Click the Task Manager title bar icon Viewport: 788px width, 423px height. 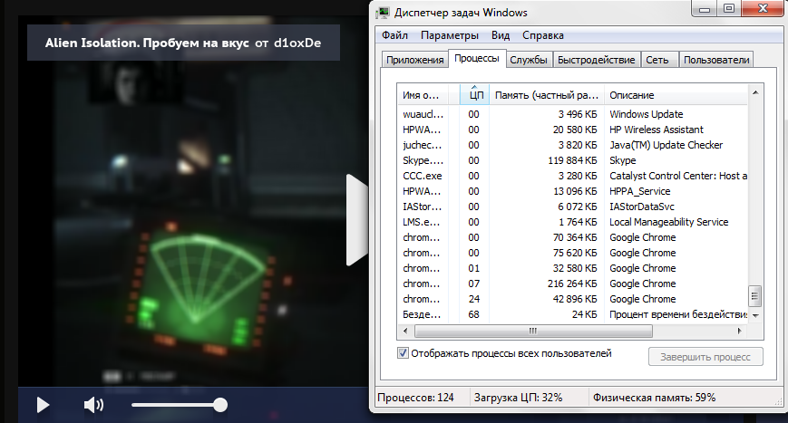point(384,13)
